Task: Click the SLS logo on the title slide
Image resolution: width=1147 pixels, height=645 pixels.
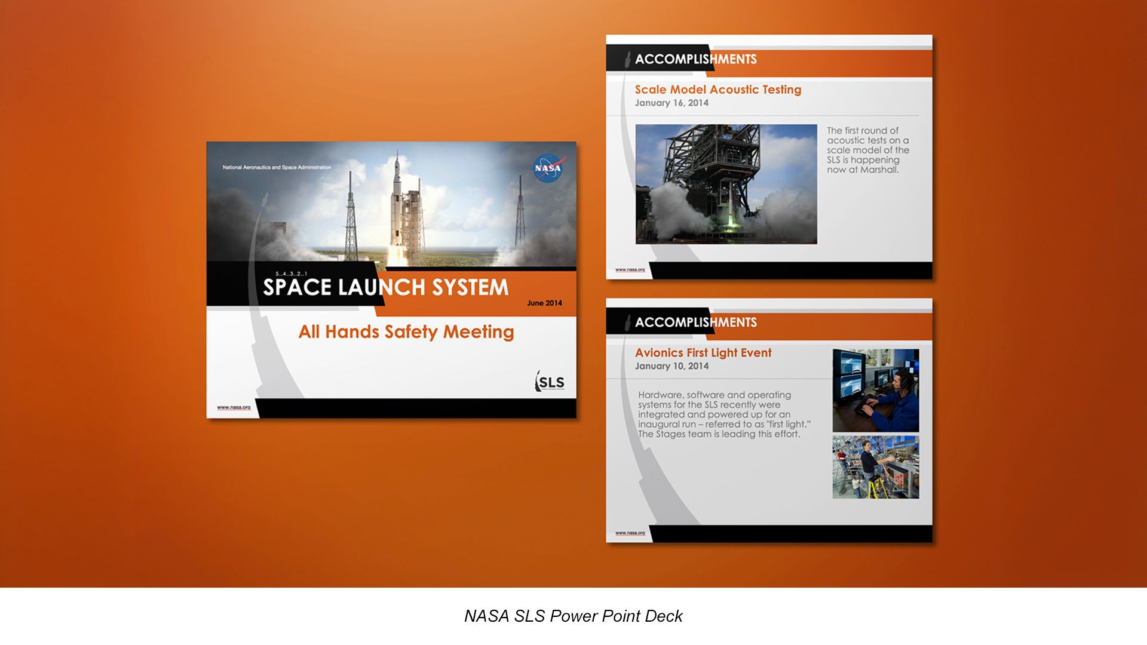Action: click(550, 382)
